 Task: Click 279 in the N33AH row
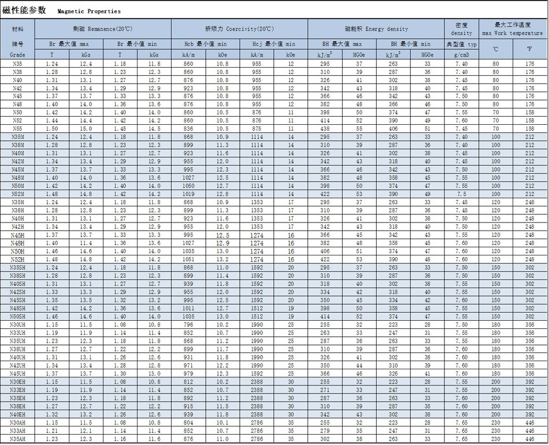point(325,431)
